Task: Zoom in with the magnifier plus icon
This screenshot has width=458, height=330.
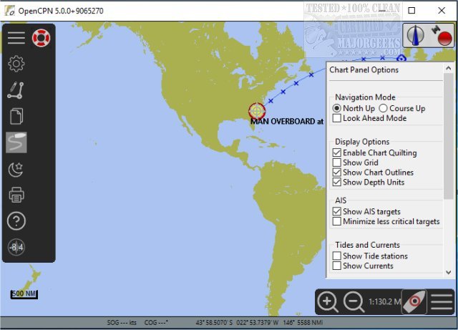Action: (328, 301)
